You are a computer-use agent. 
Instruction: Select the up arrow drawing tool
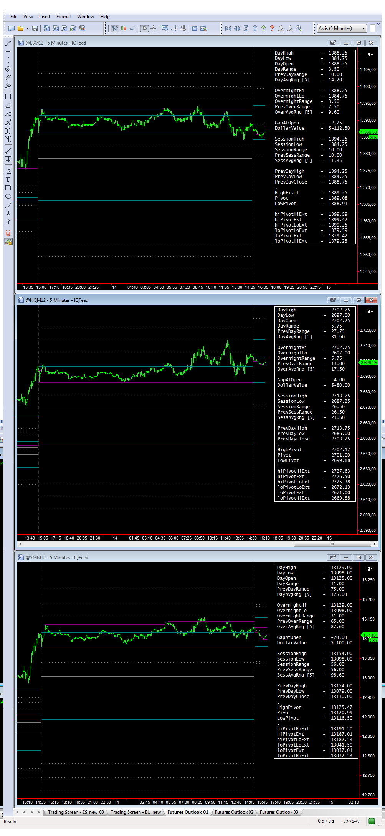click(x=8, y=222)
